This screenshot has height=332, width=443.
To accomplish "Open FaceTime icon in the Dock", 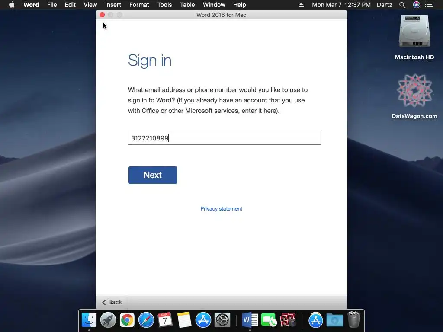I will pyautogui.click(x=269, y=320).
